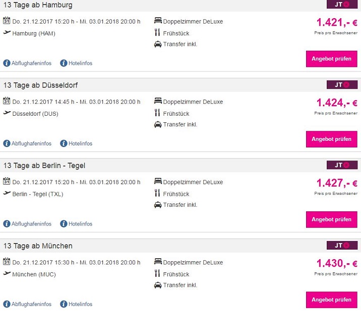361x311 pixels.
Task: Click the info icon beside Berlin Hotelinfos
Action: 64,224
